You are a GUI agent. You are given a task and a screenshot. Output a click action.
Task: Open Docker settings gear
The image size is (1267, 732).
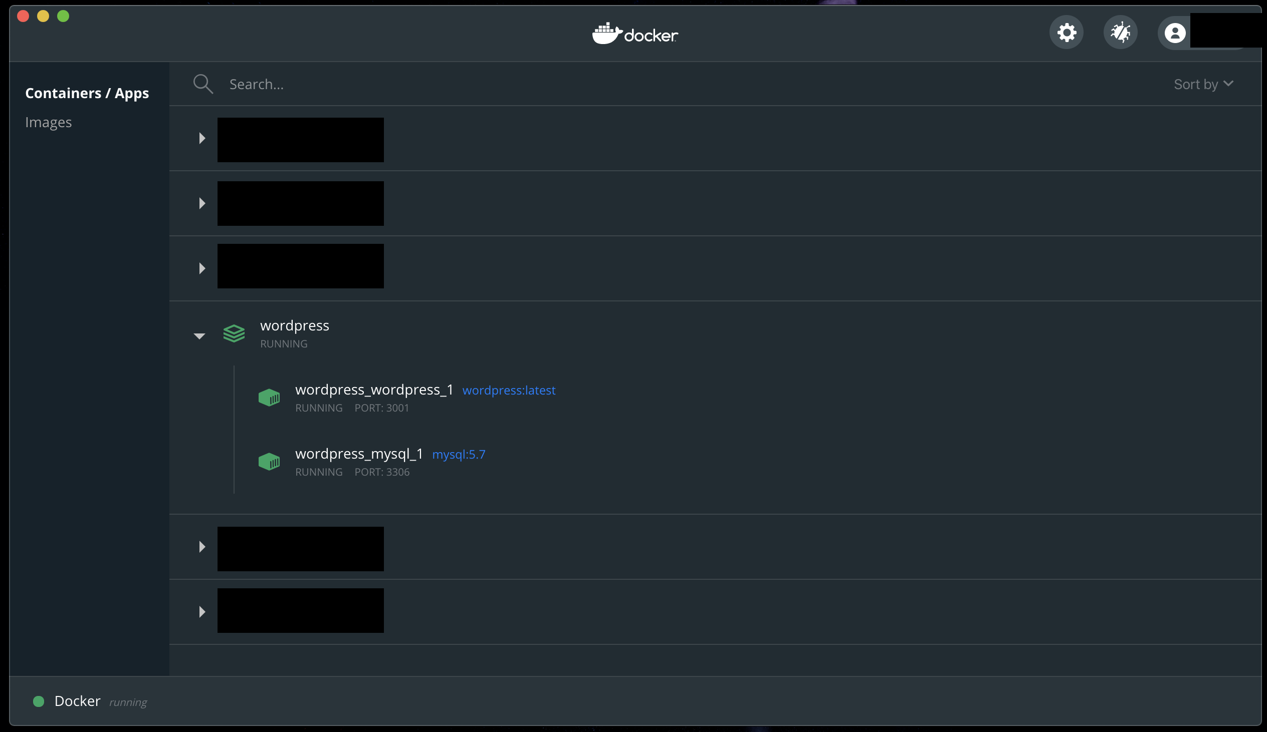(x=1066, y=33)
